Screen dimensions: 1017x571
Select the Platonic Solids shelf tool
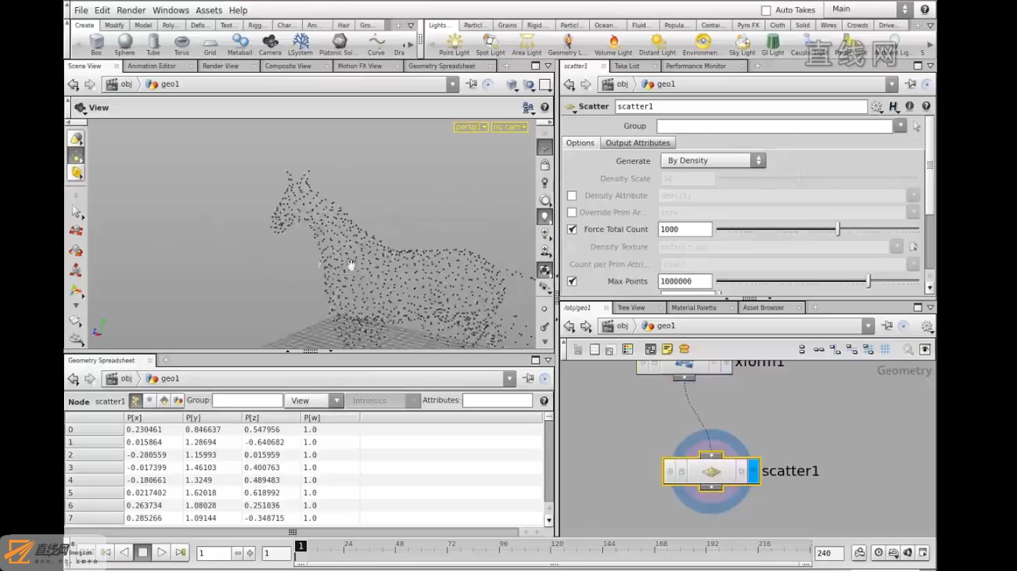(338, 45)
